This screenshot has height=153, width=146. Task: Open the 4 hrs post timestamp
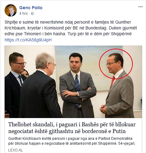tap(24, 13)
